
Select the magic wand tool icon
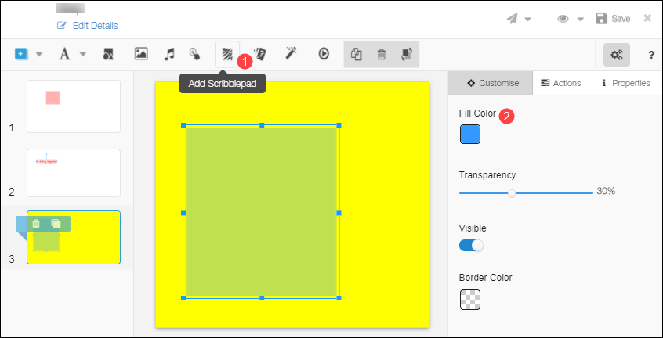pyautogui.click(x=291, y=54)
